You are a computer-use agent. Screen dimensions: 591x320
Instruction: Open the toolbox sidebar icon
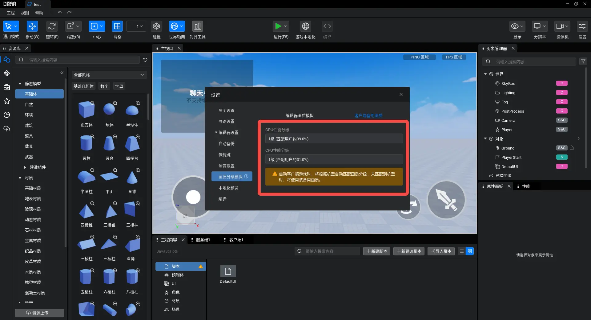(7, 87)
